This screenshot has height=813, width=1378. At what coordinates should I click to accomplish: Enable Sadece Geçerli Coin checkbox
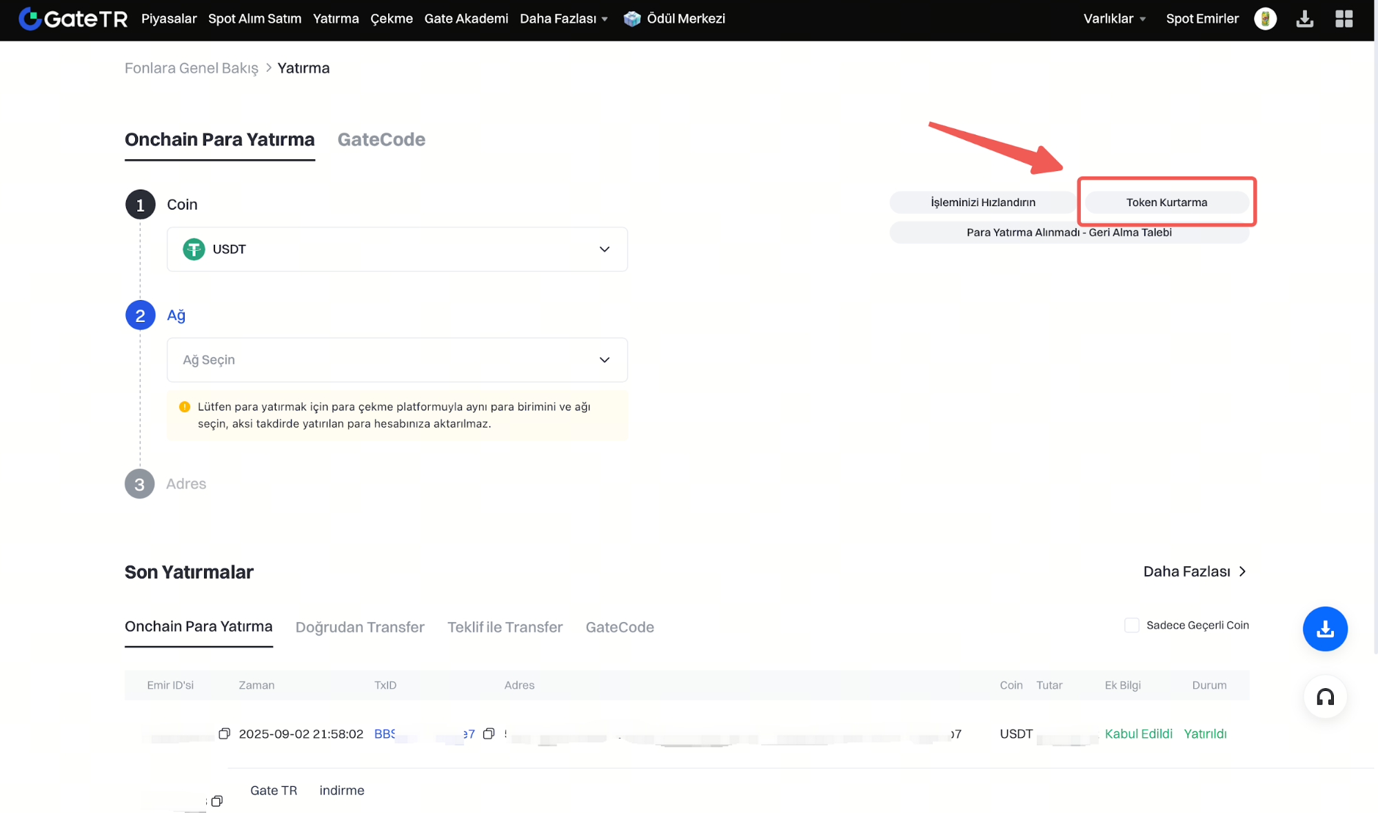[1131, 625]
